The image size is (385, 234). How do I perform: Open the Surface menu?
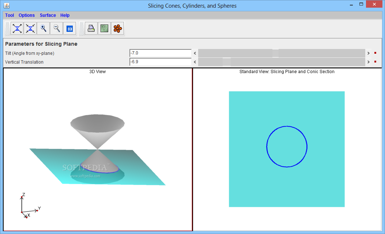[x=48, y=15]
